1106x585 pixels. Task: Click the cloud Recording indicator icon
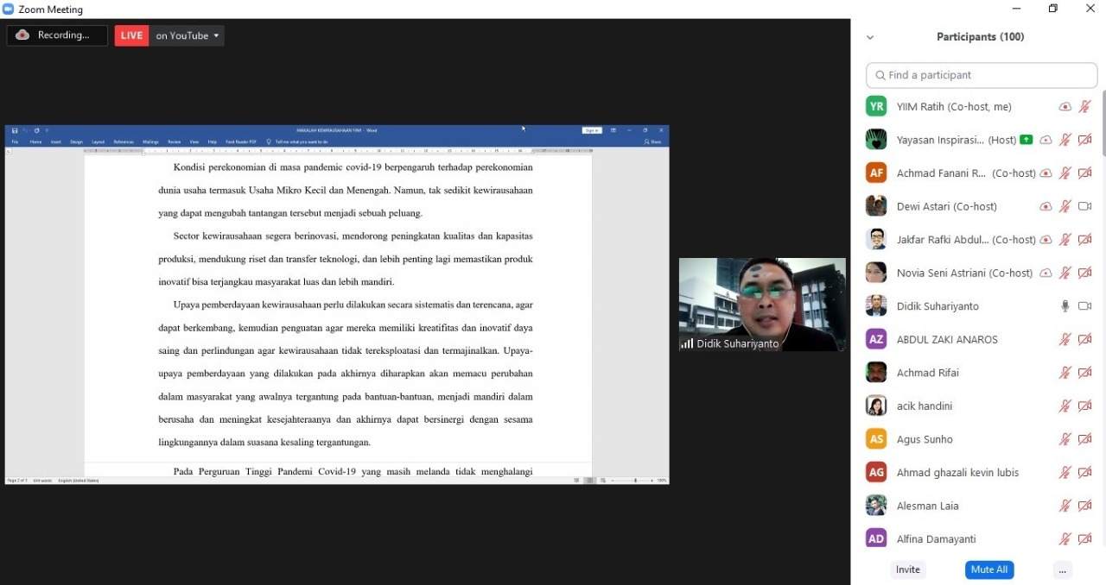pos(22,35)
